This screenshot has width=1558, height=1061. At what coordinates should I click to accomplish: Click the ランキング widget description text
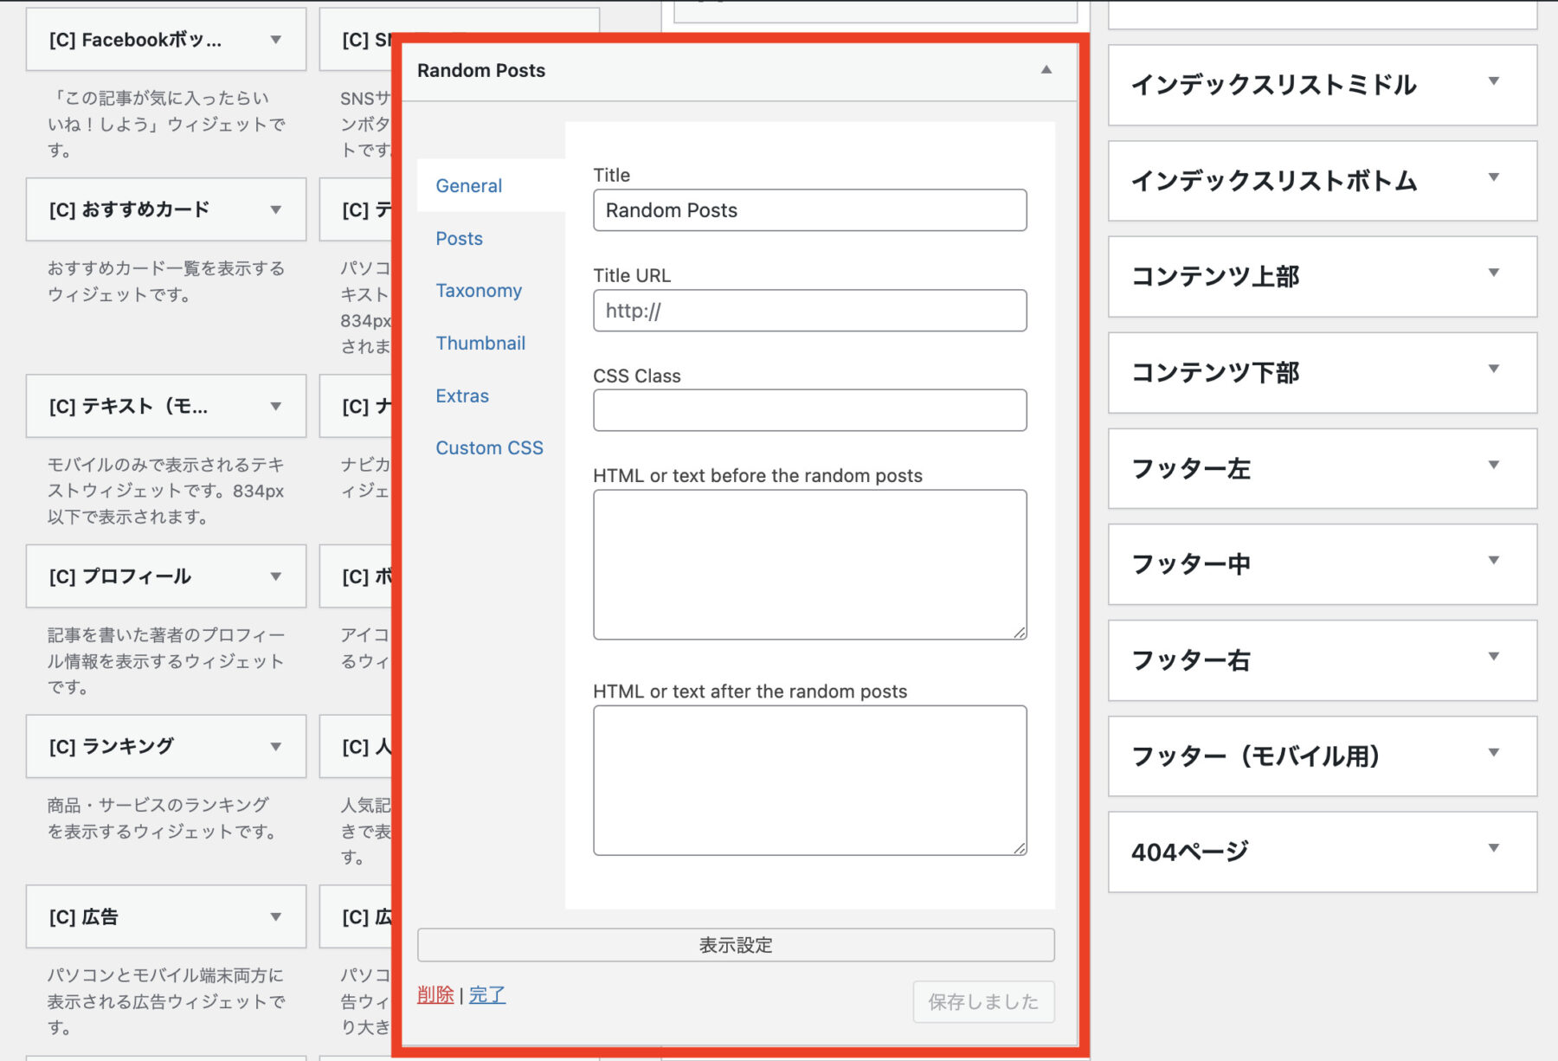[163, 818]
